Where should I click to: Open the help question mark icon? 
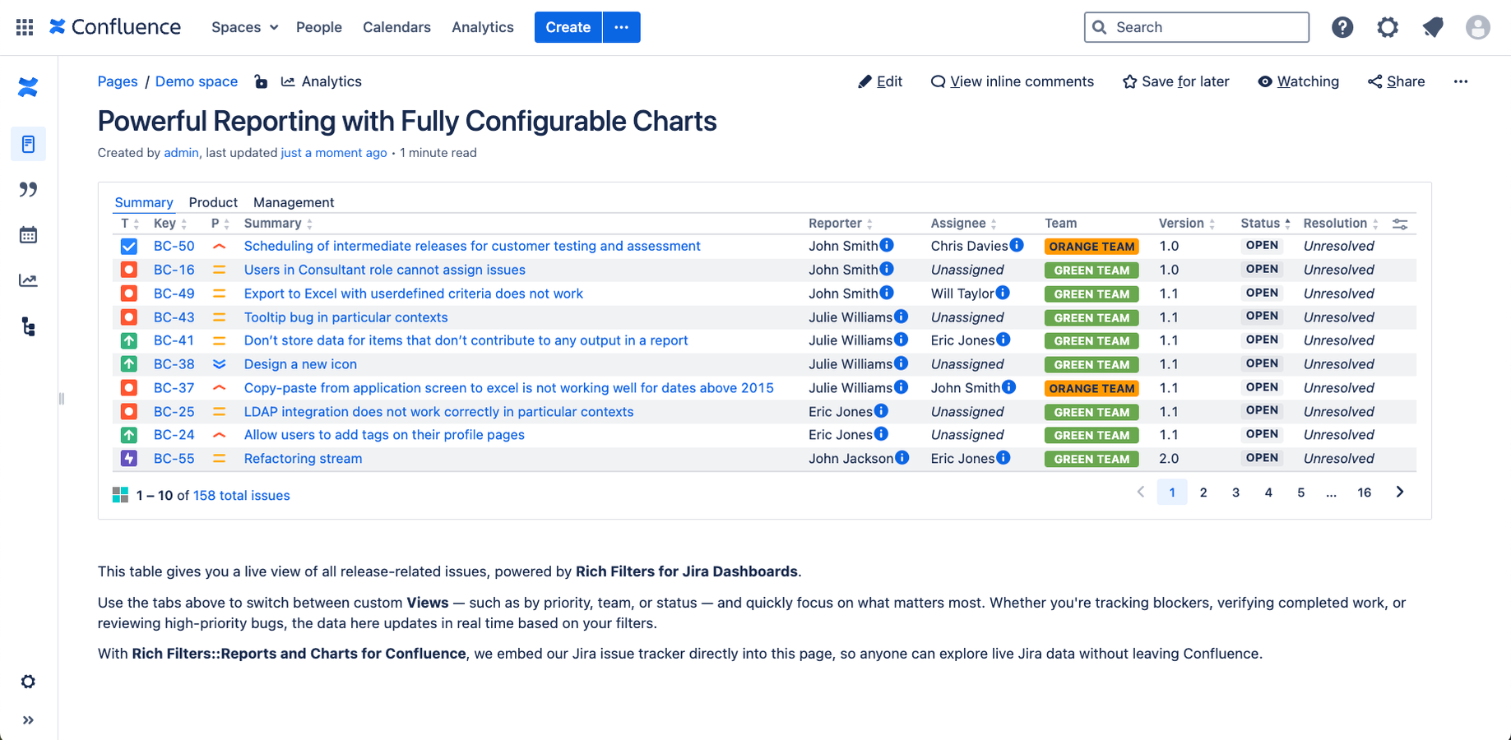(x=1342, y=27)
